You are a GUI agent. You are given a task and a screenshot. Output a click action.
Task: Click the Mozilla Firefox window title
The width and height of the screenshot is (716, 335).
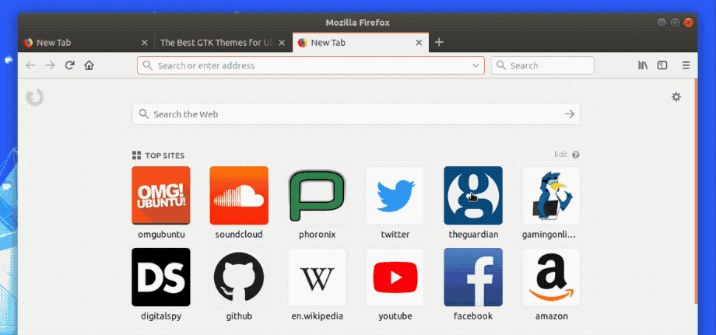357,23
